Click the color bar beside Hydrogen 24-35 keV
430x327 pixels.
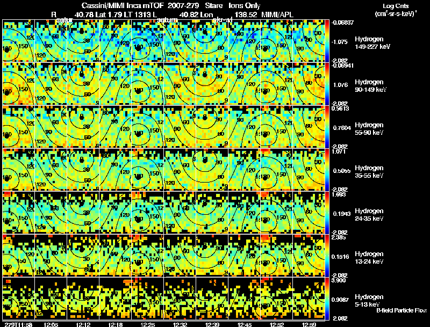327,213
